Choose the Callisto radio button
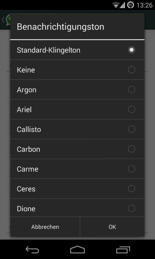The image size is (155, 259). click(x=131, y=129)
